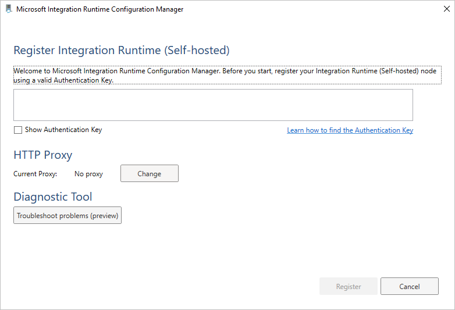
Task: Launch Troubleshoot problems (preview)
Action: 67,216
